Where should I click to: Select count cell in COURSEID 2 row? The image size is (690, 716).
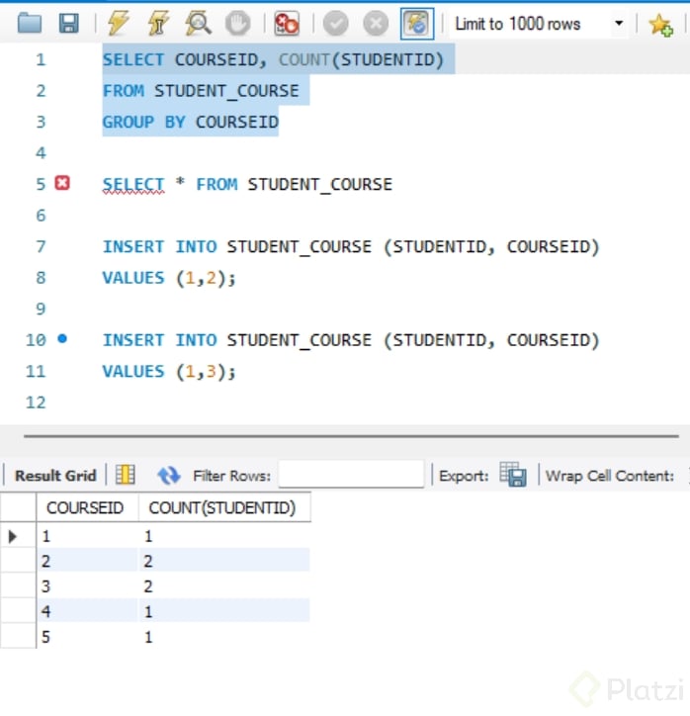click(224, 561)
